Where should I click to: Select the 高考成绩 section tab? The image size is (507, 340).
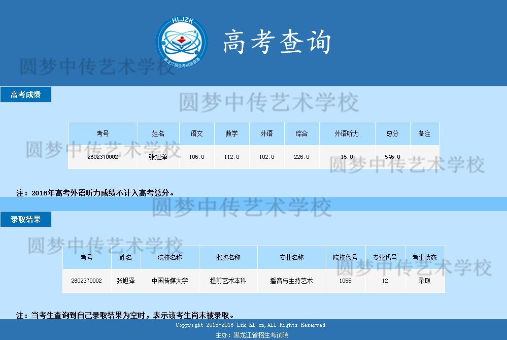[26, 94]
